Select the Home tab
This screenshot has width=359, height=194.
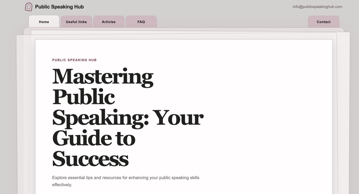pos(44,21)
